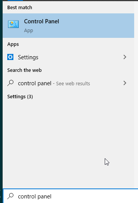Select the 'control panel' web search suggestion

(34, 83)
